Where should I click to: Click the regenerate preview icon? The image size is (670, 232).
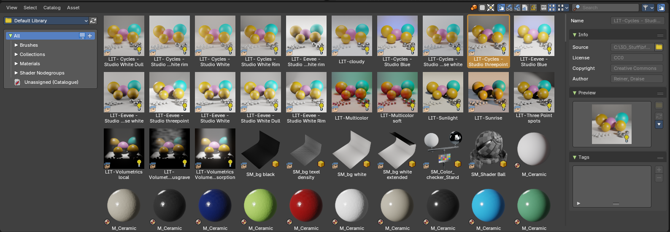click(659, 116)
